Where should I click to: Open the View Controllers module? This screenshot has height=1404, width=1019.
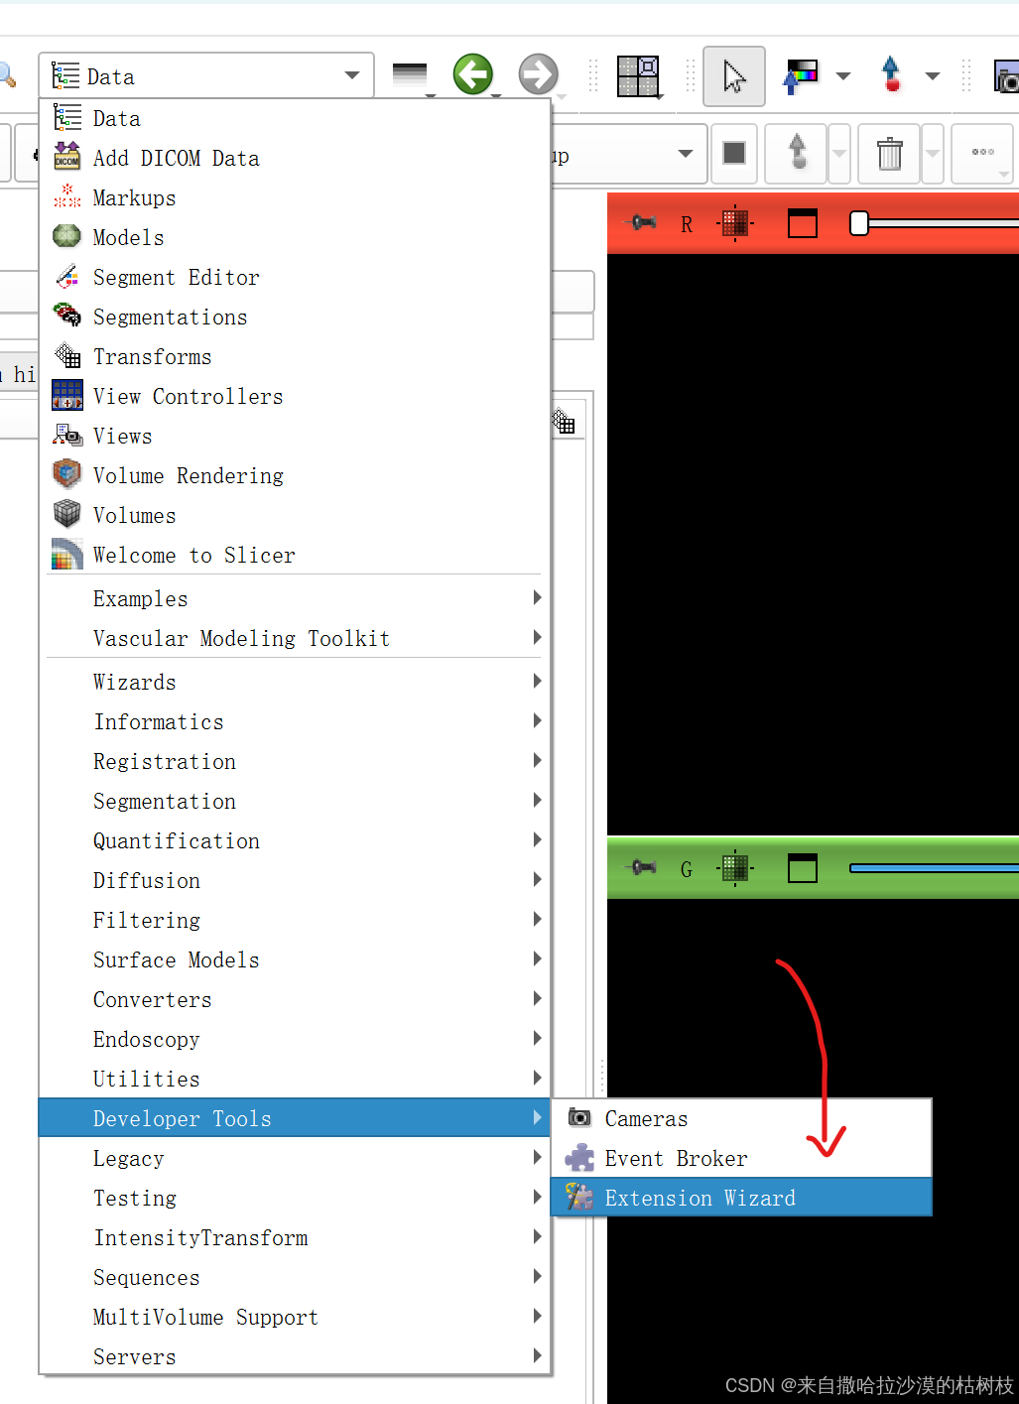[295, 396]
